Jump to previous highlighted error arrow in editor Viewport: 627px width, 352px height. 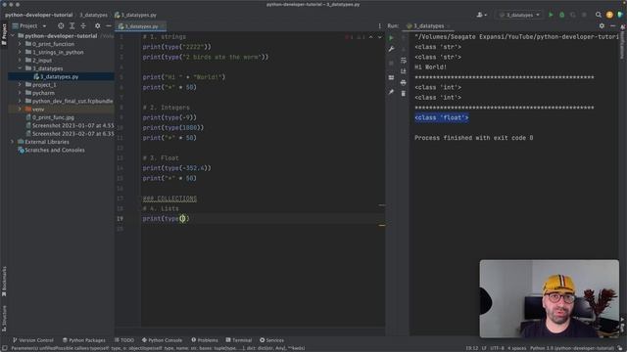(x=370, y=37)
